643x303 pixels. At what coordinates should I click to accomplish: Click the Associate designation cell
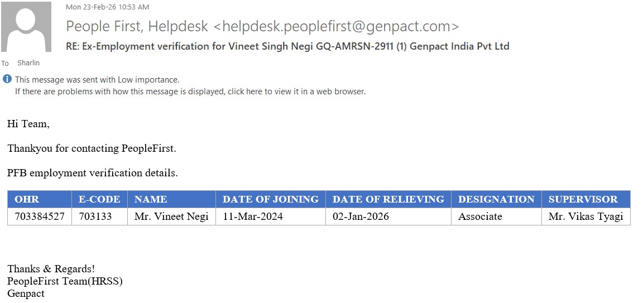click(x=480, y=217)
